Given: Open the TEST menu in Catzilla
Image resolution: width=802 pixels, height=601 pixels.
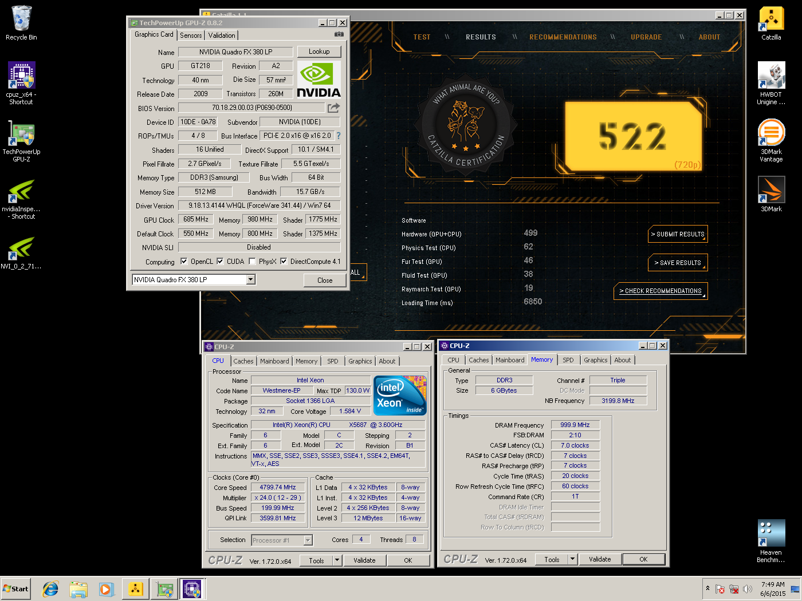Looking at the screenshot, I should coord(422,37).
